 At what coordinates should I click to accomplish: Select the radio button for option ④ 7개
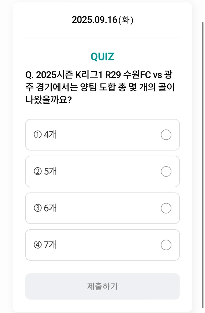pos(166,245)
